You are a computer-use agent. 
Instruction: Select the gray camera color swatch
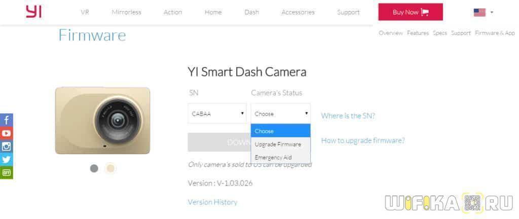tap(94, 168)
